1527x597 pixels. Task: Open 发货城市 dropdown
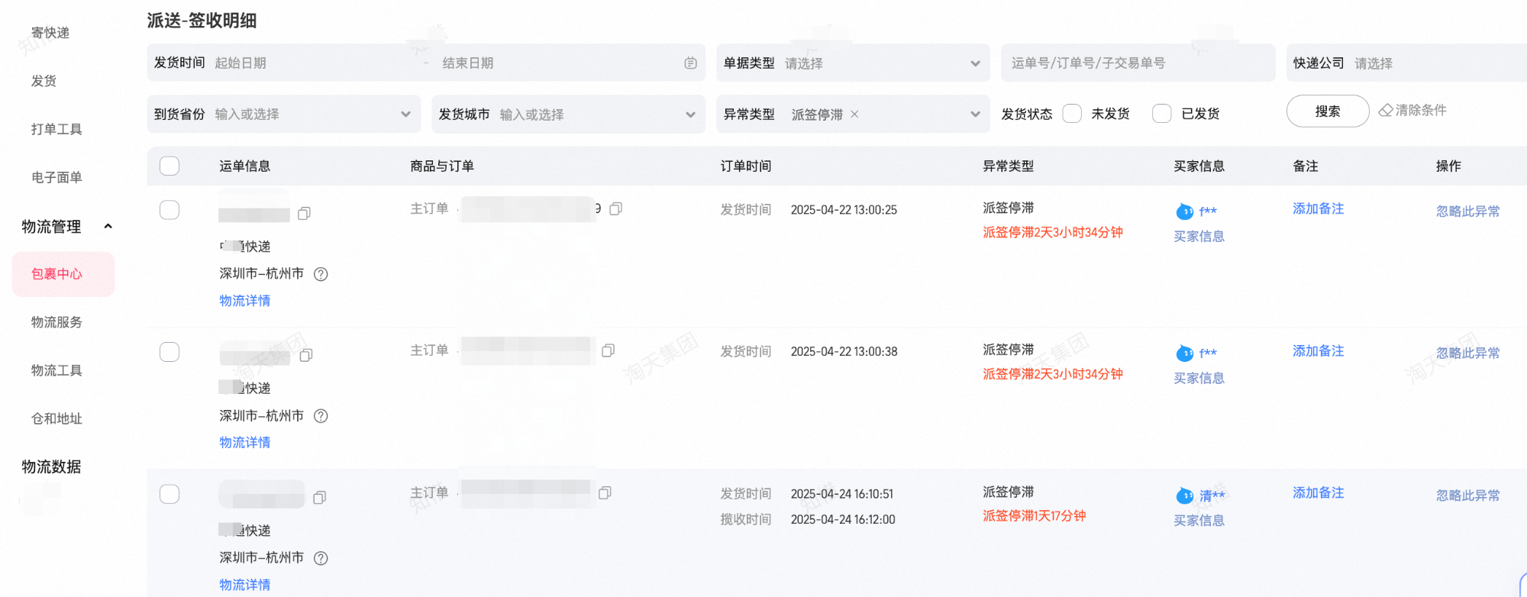(568, 114)
